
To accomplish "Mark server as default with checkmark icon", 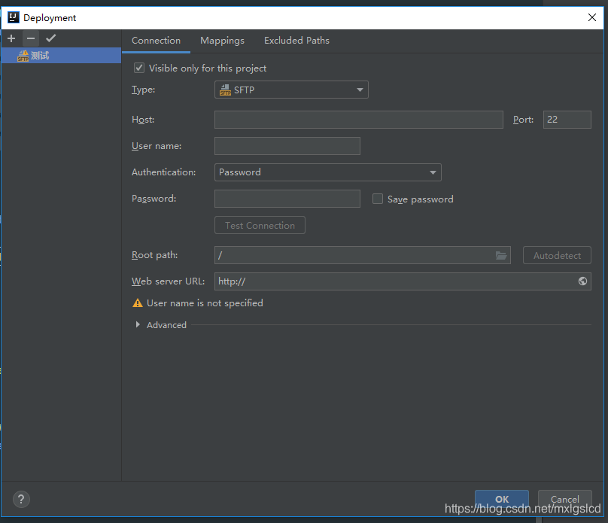I will [51, 38].
